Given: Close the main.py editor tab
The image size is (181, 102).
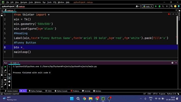Looking at the screenshot, I should coord(15,10).
